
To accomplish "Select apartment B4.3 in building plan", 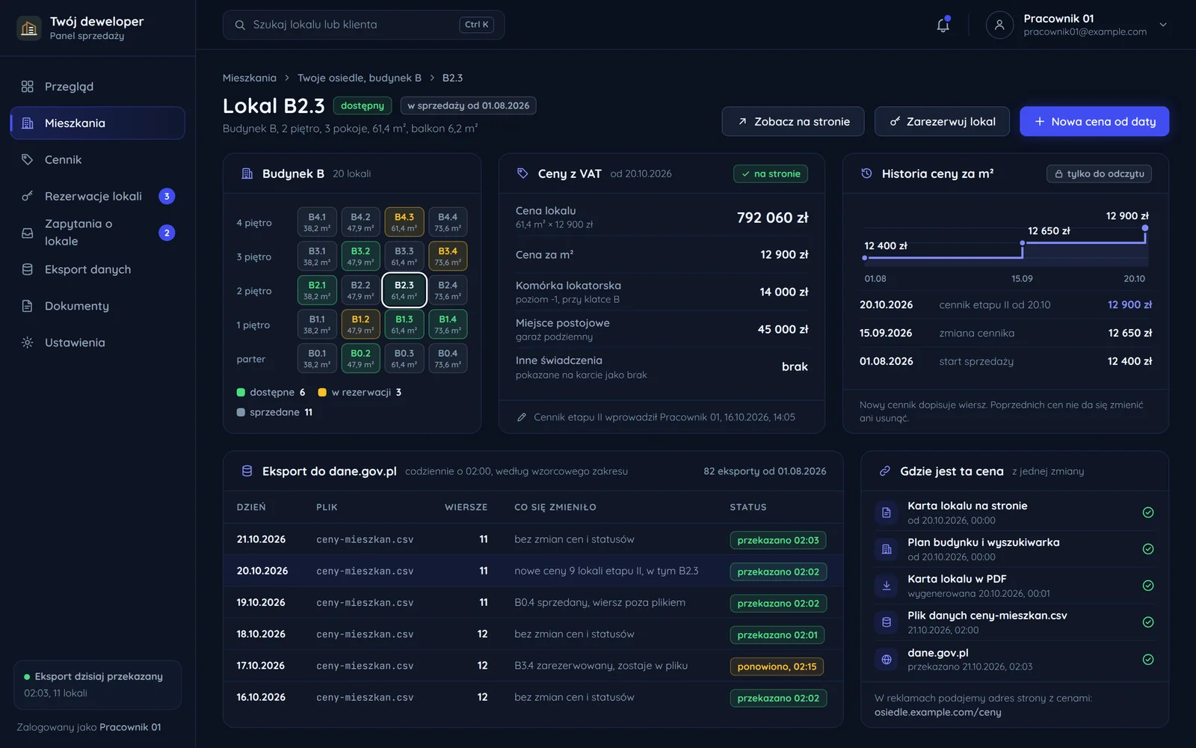I will [x=404, y=222].
